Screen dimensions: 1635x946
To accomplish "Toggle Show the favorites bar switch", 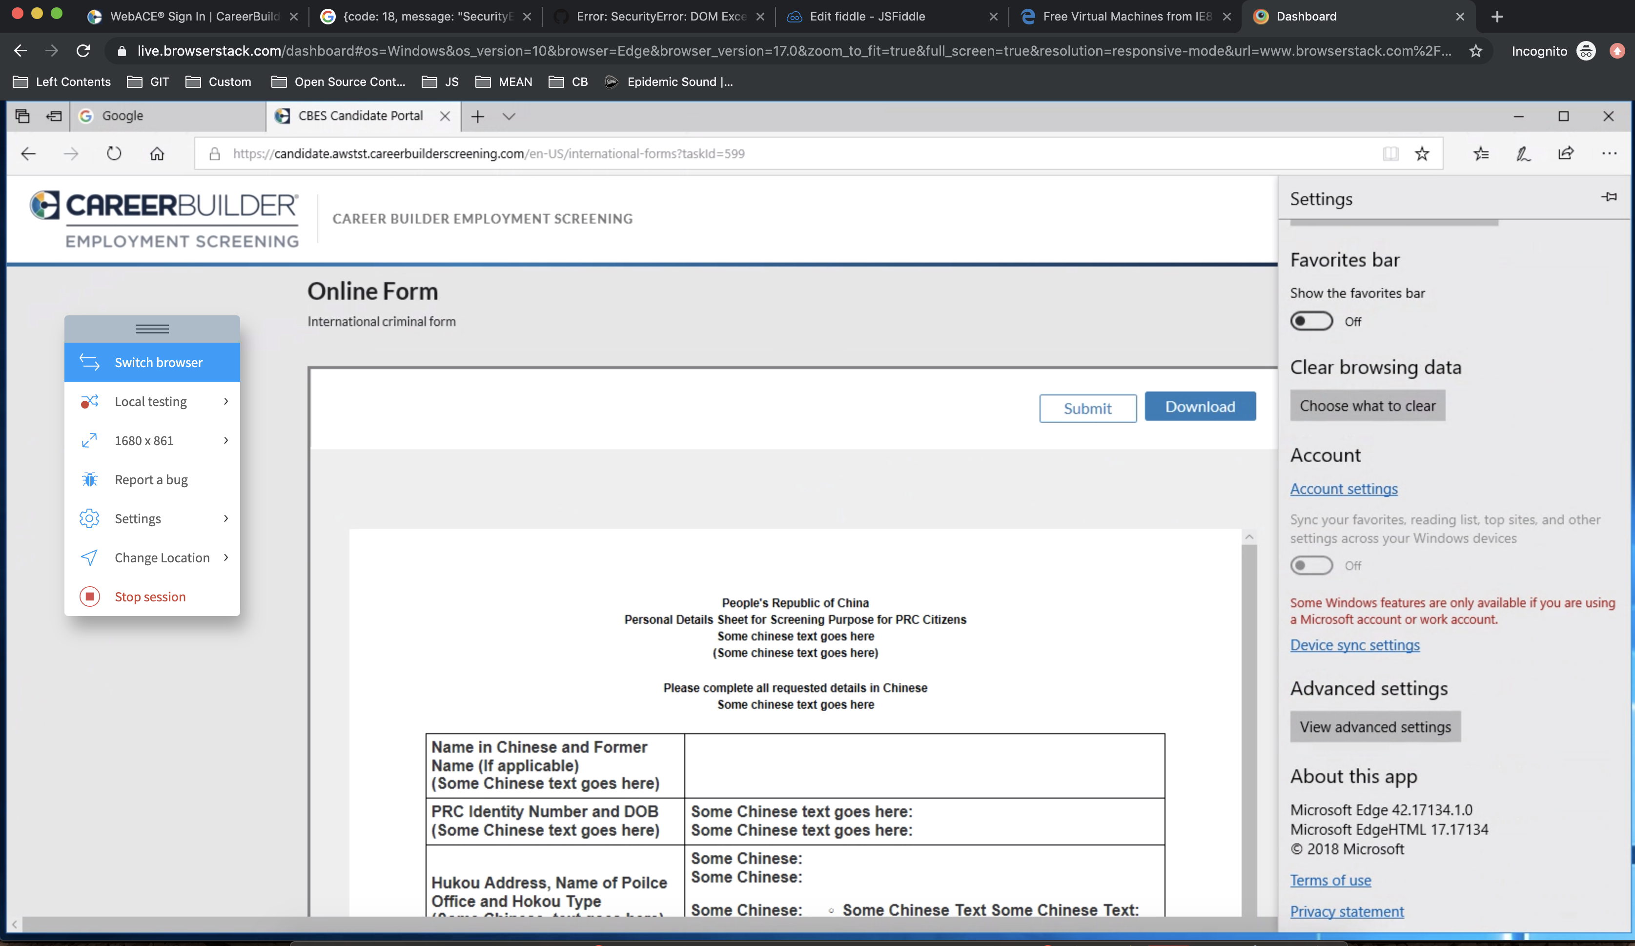I will (1311, 321).
